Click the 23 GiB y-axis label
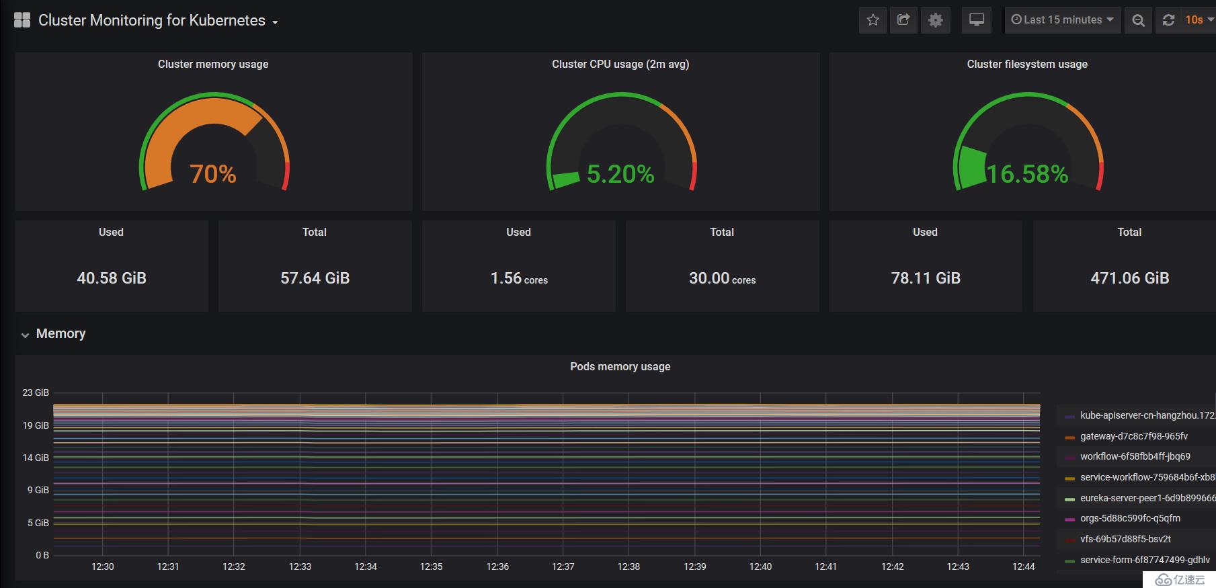 (x=36, y=392)
